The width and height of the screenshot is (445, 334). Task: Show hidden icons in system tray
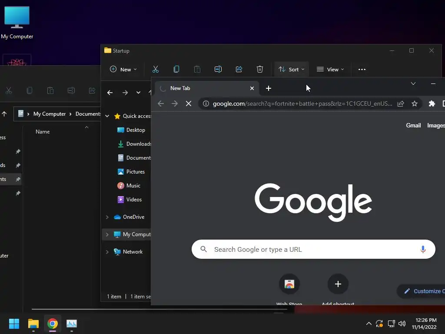coord(369,324)
